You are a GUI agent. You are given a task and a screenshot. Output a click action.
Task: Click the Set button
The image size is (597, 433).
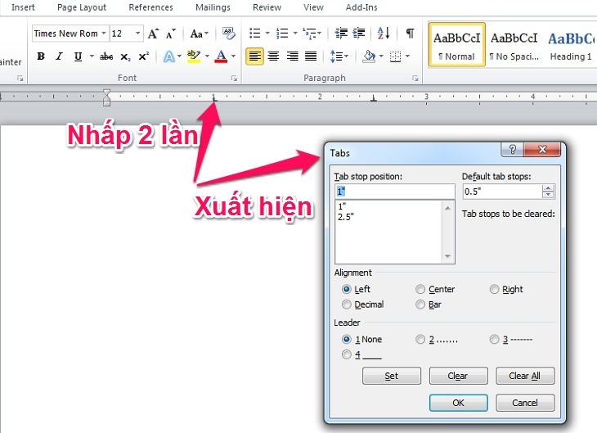[x=392, y=376]
